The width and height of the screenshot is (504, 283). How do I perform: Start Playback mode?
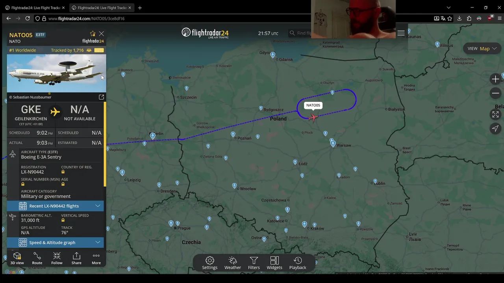(298, 263)
